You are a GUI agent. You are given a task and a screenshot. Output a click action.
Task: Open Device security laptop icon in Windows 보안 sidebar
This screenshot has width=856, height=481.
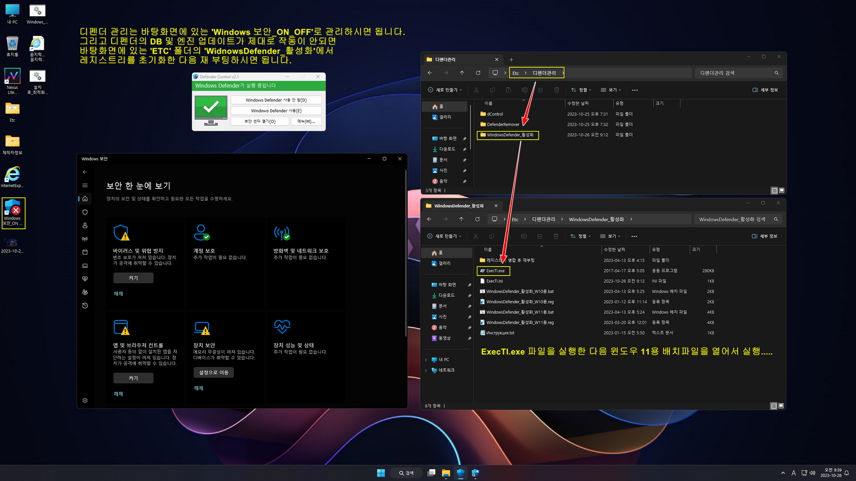85,266
